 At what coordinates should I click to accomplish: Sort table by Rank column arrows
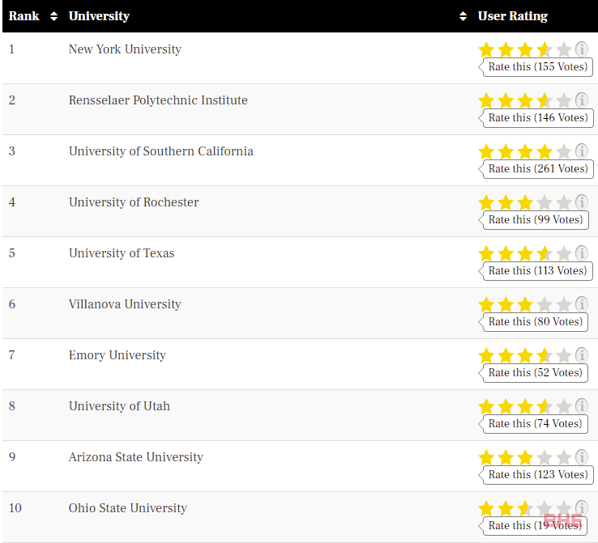pyautogui.click(x=53, y=16)
